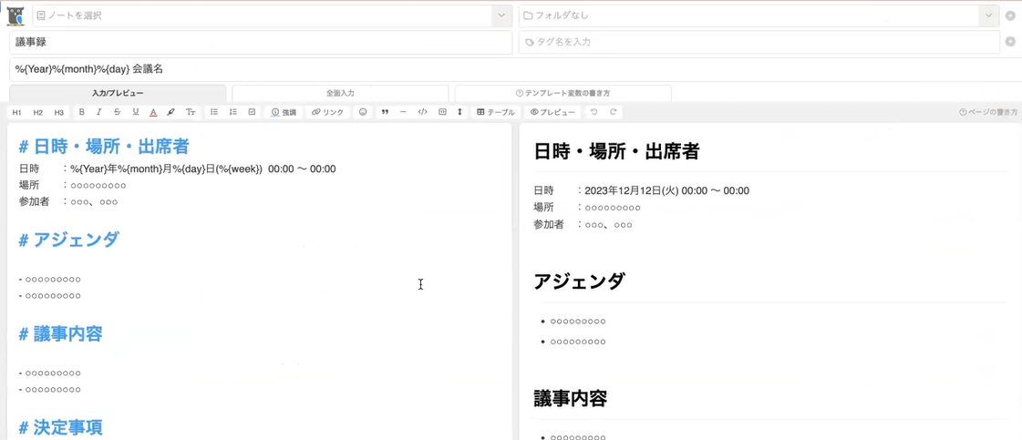Screen dimensions: 1022x440
Task: Open the emoji picker
Action: pyautogui.click(x=363, y=112)
